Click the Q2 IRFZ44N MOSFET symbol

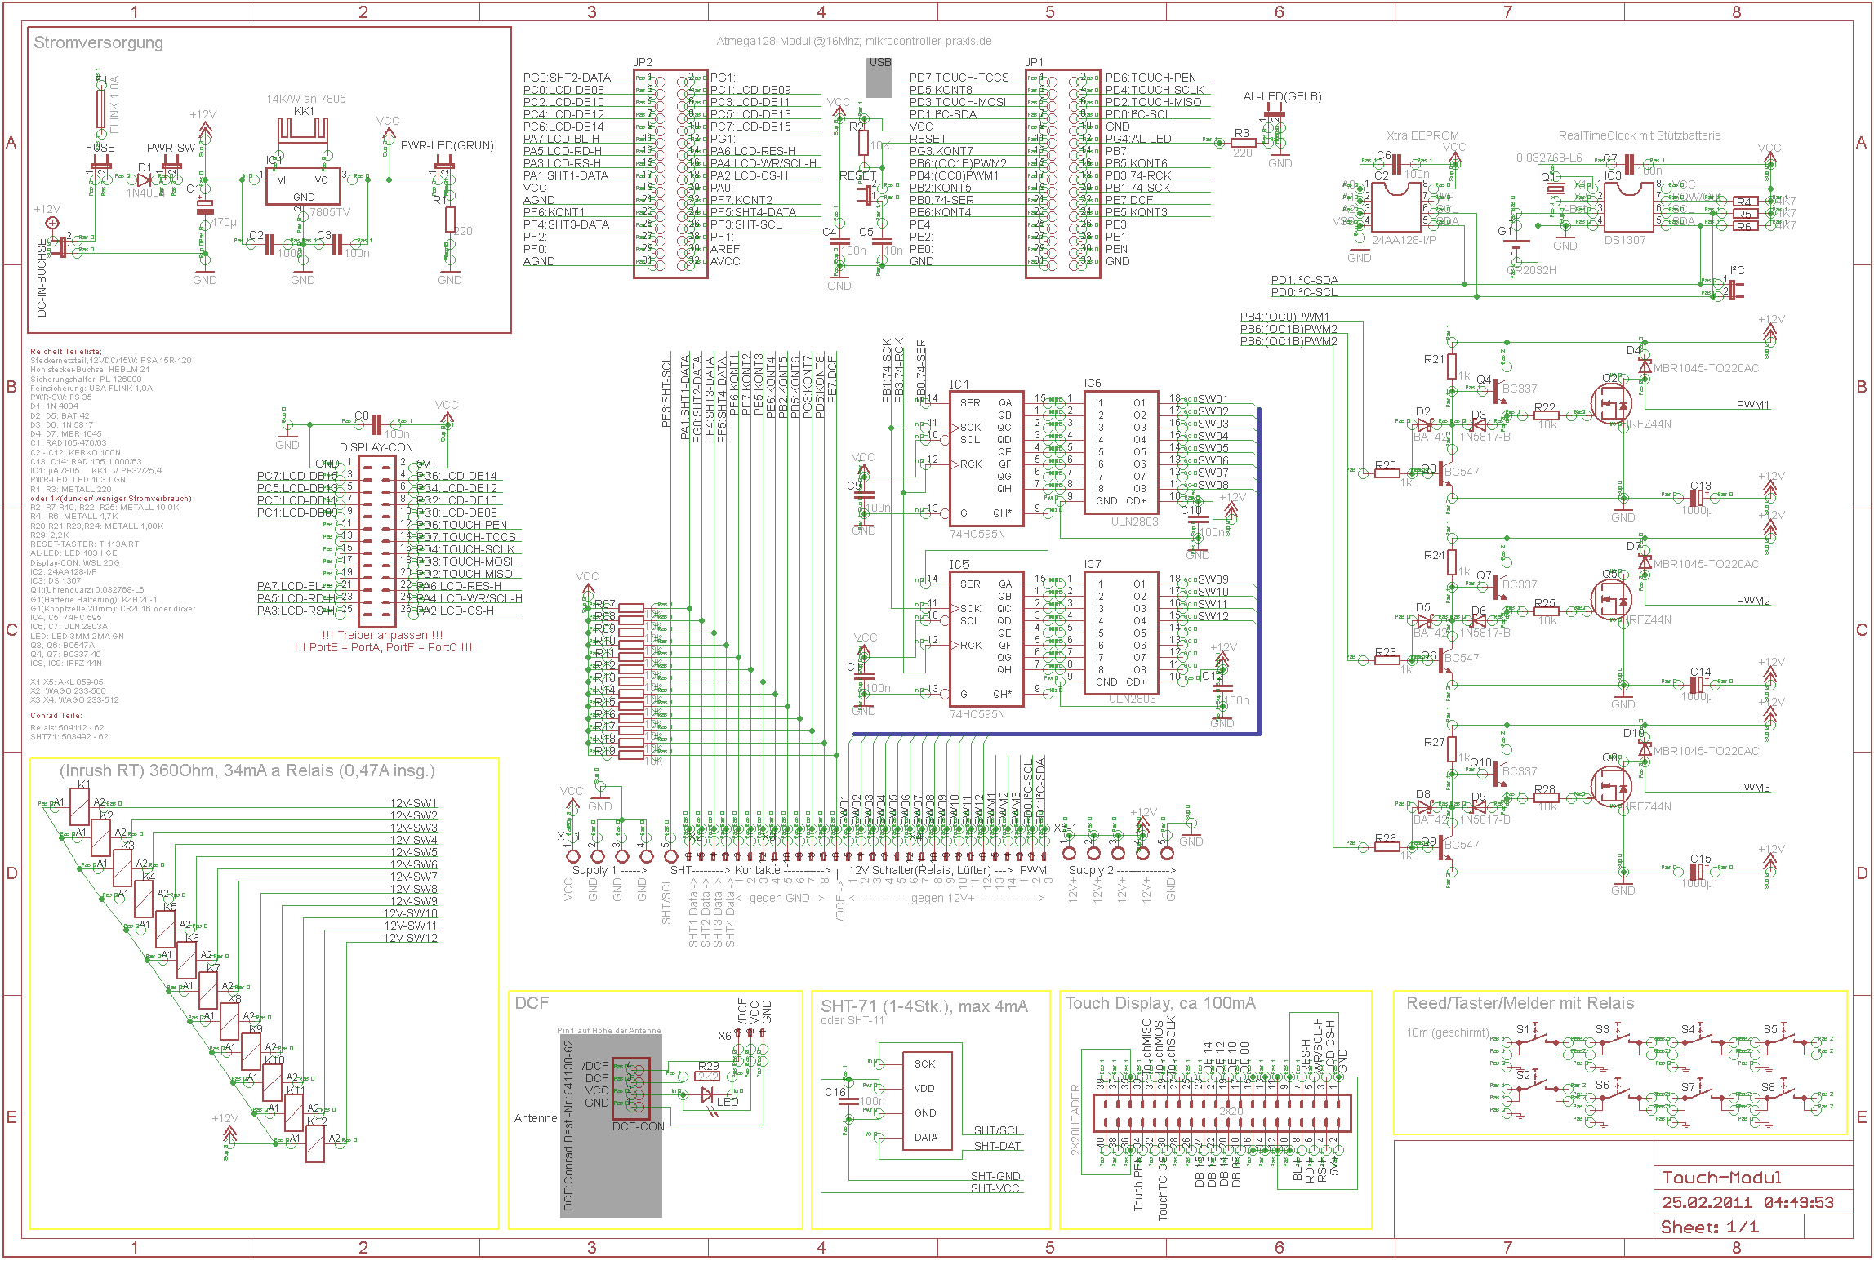tap(1611, 404)
